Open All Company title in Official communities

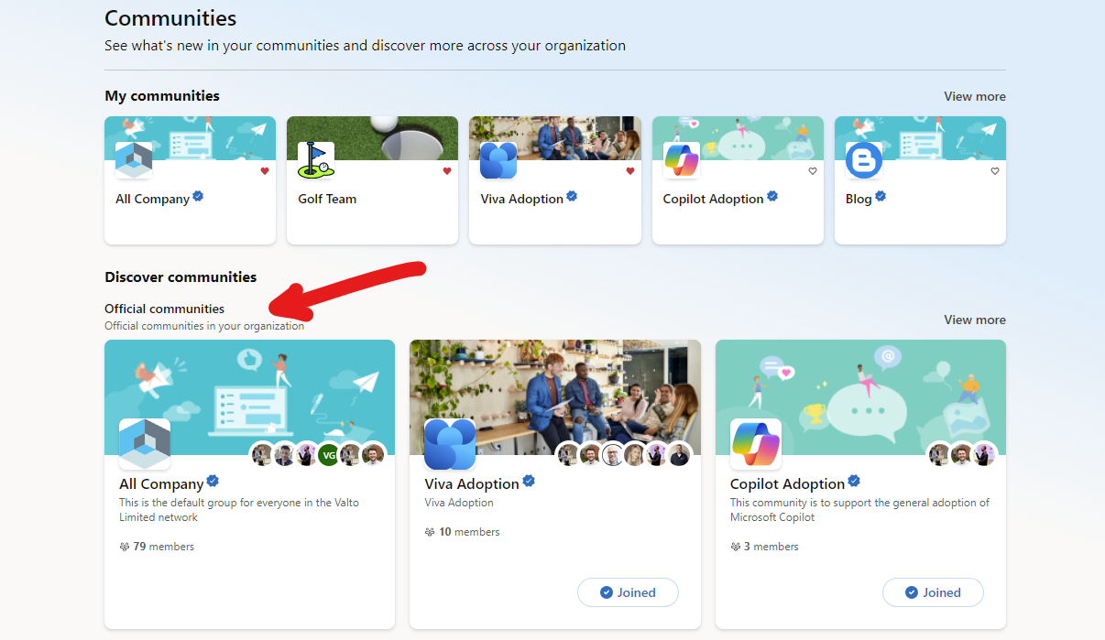click(161, 483)
